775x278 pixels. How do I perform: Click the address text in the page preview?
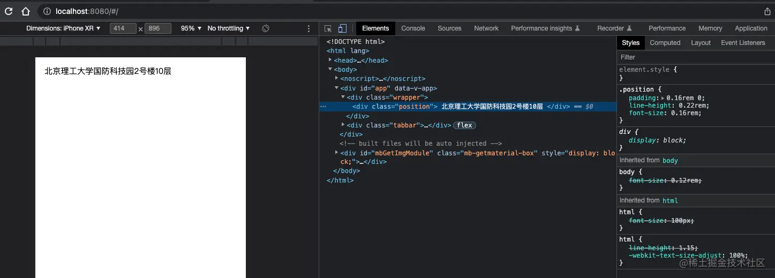point(108,71)
